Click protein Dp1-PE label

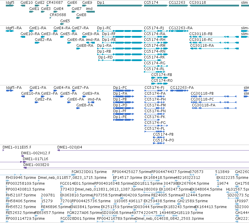(x=120, y=117)
